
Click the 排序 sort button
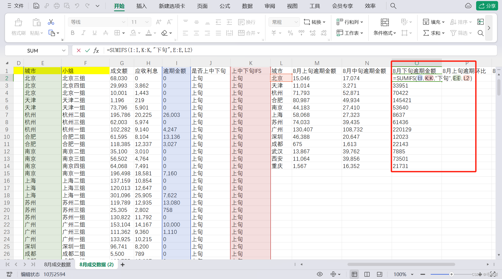point(461,22)
